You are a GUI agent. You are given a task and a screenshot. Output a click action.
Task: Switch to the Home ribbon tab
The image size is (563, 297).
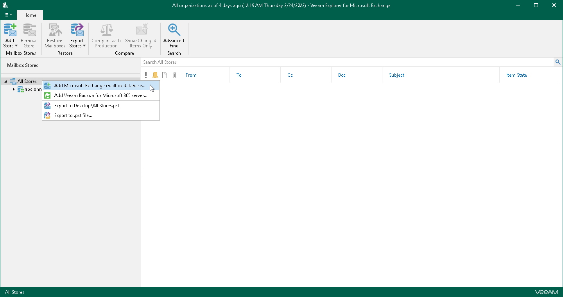[30, 15]
